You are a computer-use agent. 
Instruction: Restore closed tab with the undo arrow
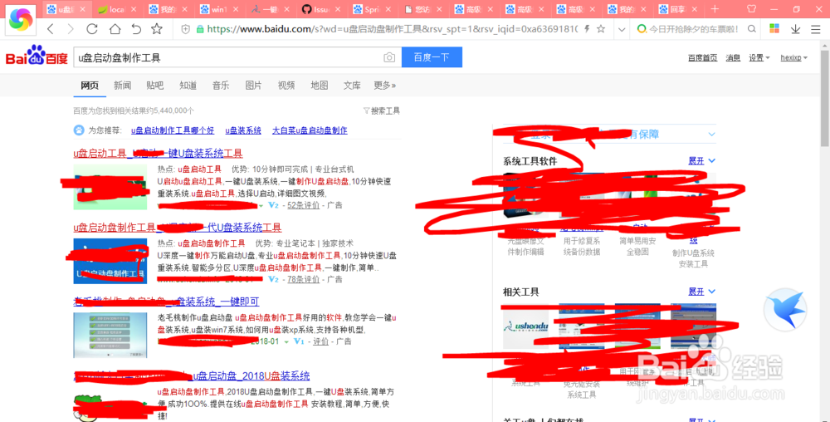pyautogui.click(x=136, y=29)
